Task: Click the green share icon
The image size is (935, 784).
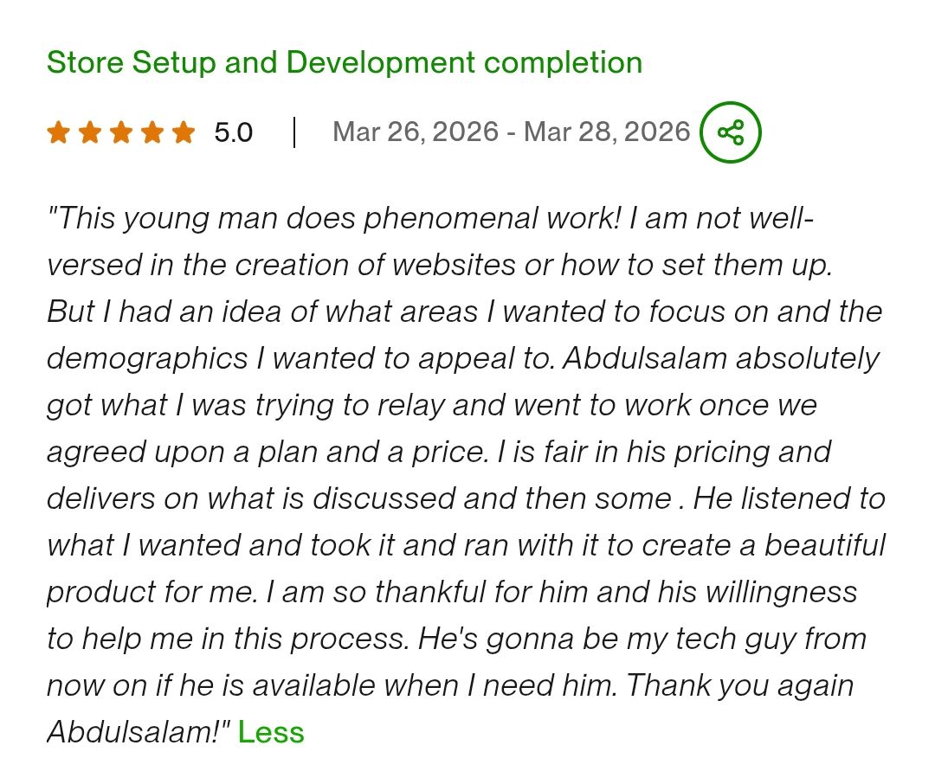Action: 730,132
